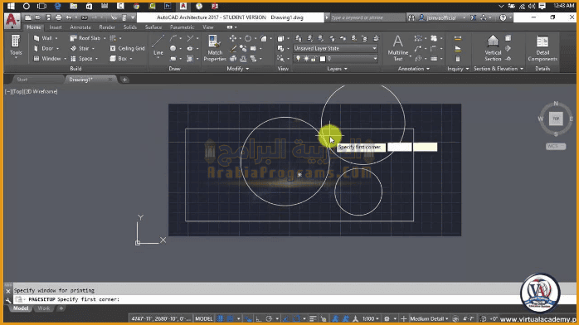Expand the Annotation panel arrow

[427, 69]
